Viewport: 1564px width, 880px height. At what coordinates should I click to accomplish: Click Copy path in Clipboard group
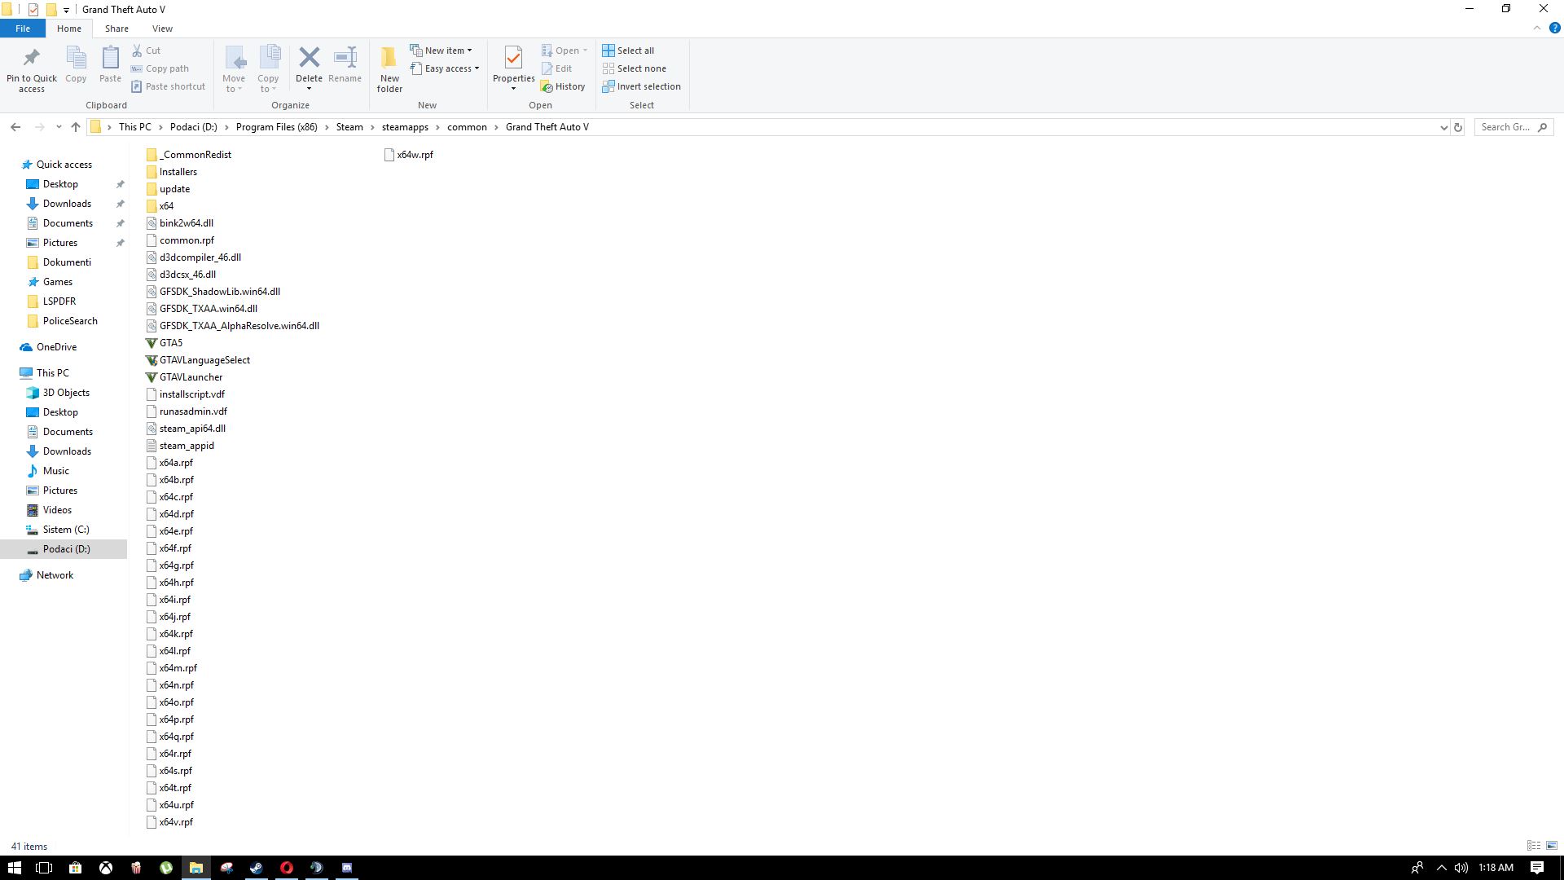point(160,68)
